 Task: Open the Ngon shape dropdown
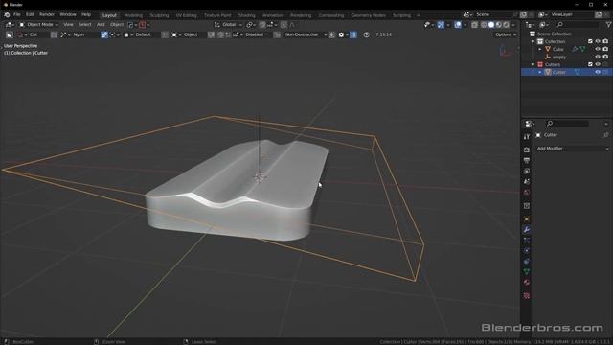[79, 34]
